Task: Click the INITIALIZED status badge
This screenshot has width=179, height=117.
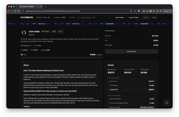Action: coord(45,31)
